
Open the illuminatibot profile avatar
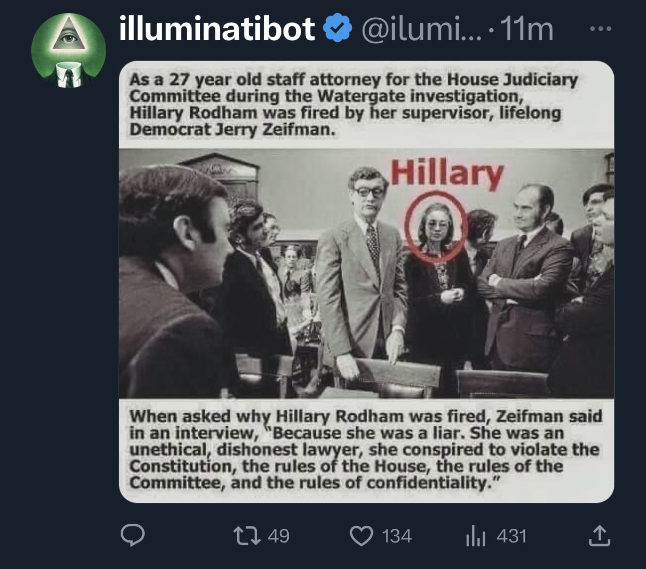69,50
